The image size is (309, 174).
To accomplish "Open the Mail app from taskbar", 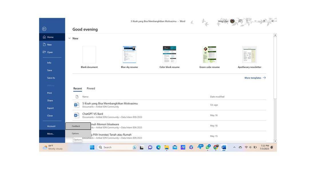I will coord(175,147).
